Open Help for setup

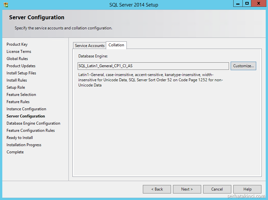247,189
